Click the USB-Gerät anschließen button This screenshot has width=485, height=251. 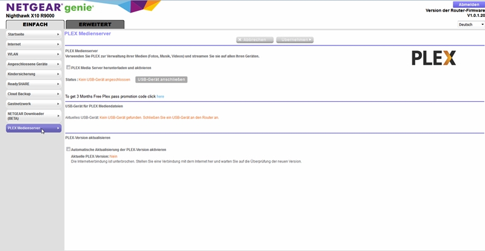(161, 79)
